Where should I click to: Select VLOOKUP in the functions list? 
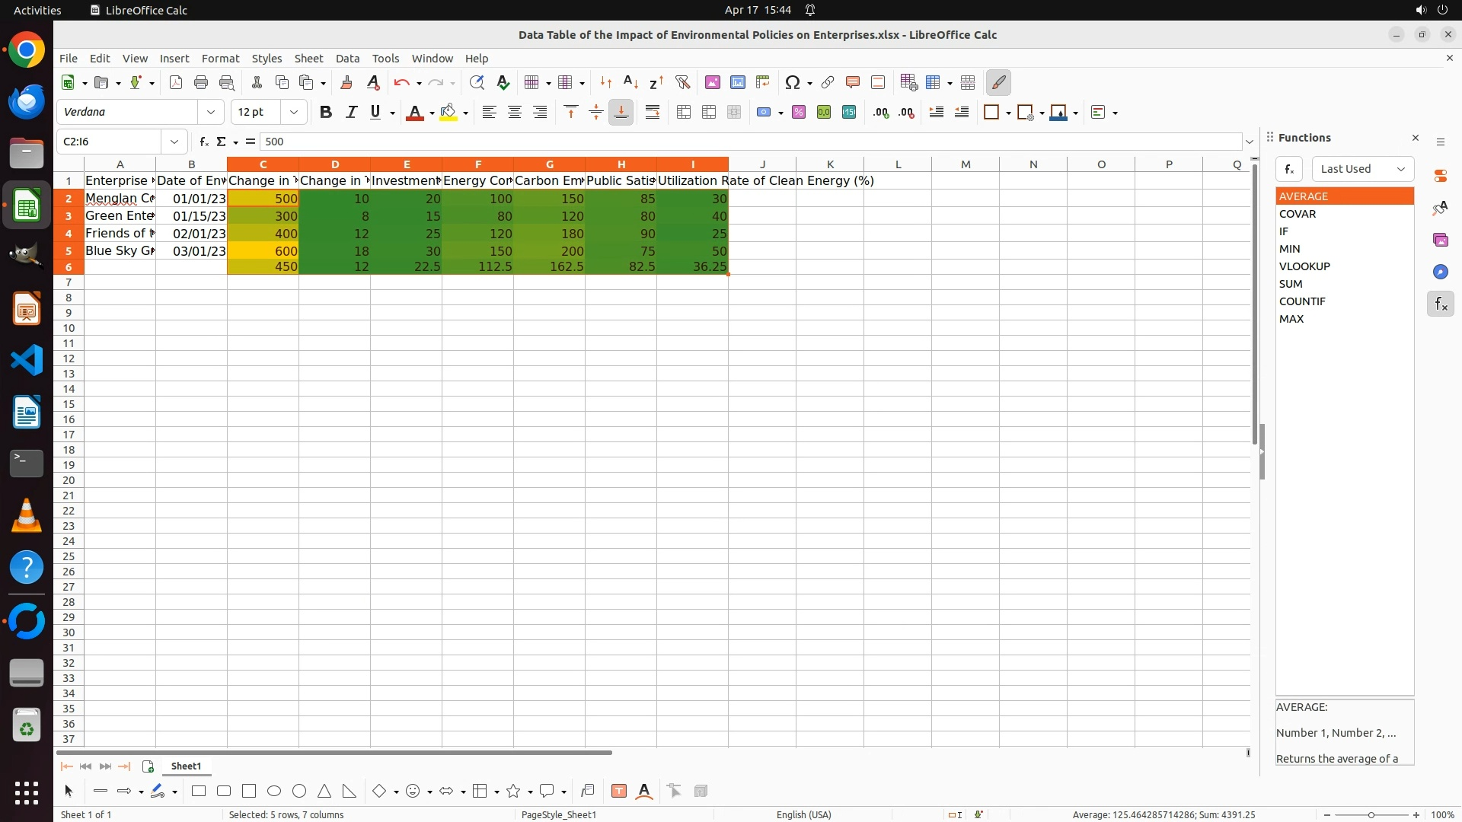click(x=1304, y=266)
